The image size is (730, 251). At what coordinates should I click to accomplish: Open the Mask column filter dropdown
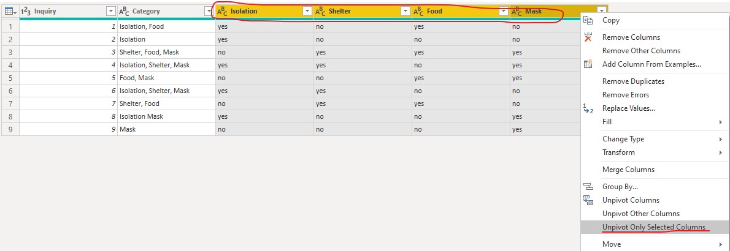602,12
